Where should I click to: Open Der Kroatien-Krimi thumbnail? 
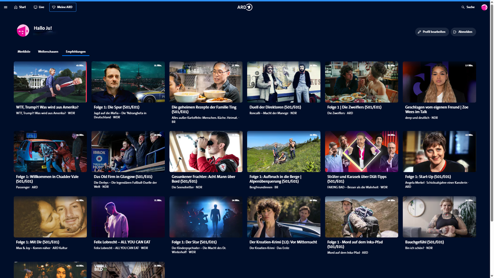point(284,217)
